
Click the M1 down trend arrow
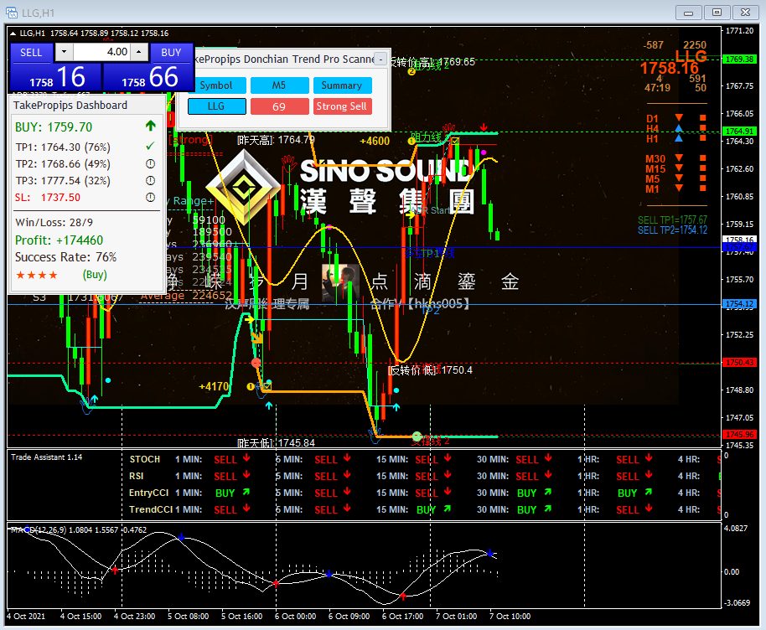point(679,188)
